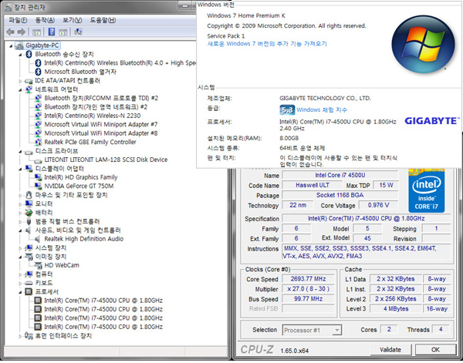Click the GIGABYTE logo in system info
Image resolution: width=463 pixels, height=363 pixels.
click(x=432, y=121)
